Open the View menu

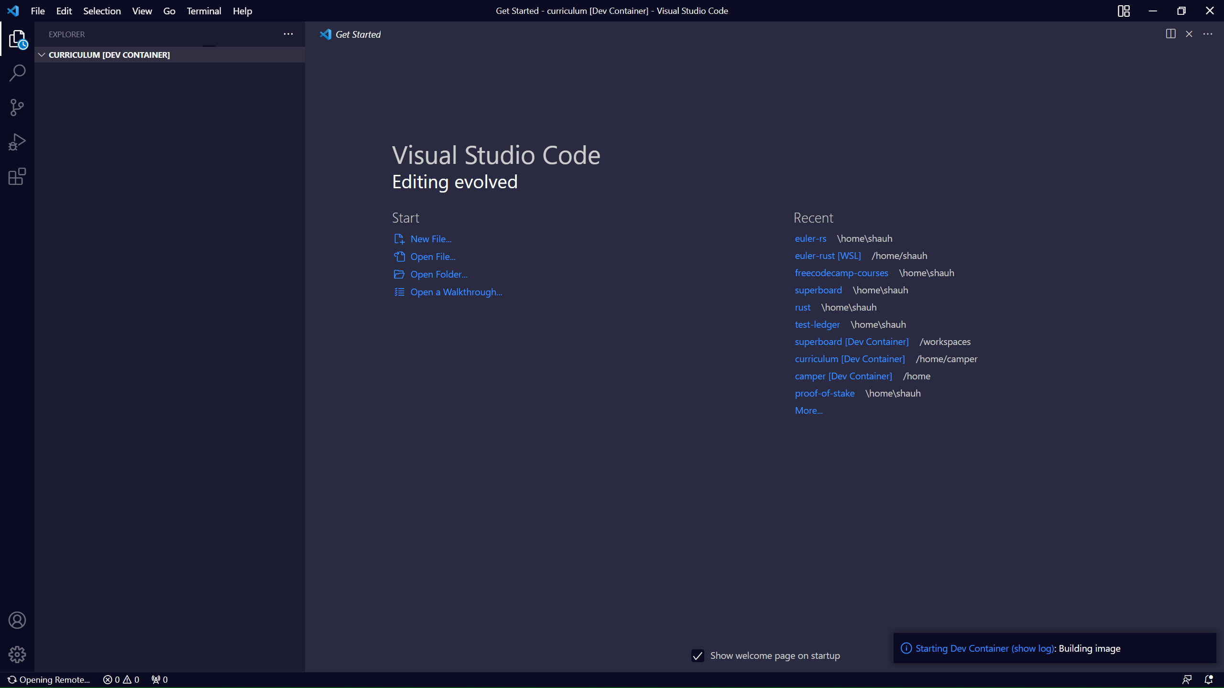point(142,11)
